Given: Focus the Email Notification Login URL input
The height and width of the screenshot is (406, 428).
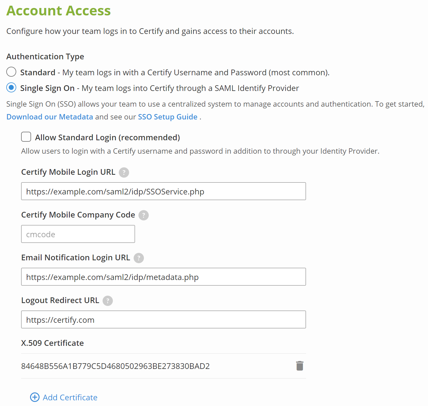Looking at the screenshot, I should click(163, 277).
